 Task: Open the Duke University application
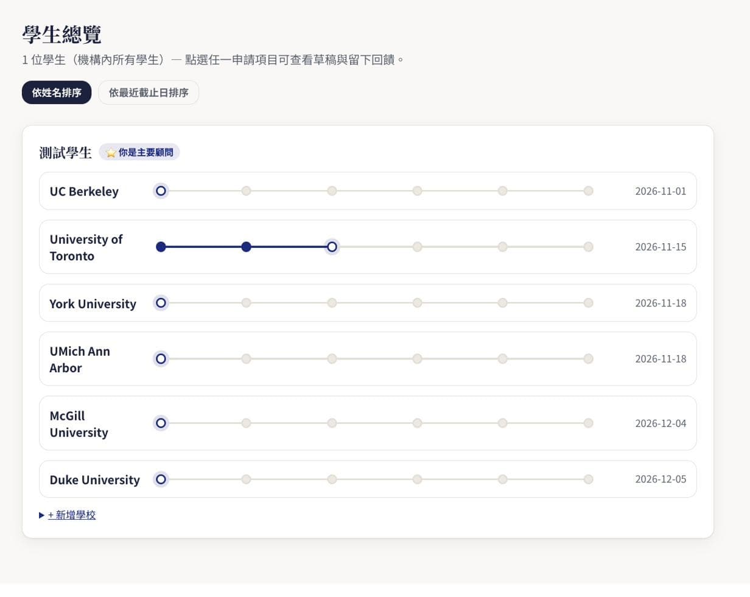(368, 479)
